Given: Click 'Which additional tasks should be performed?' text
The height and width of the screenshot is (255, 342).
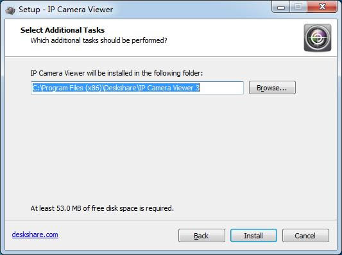Looking at the screenshot, I should tap(99, 40).
